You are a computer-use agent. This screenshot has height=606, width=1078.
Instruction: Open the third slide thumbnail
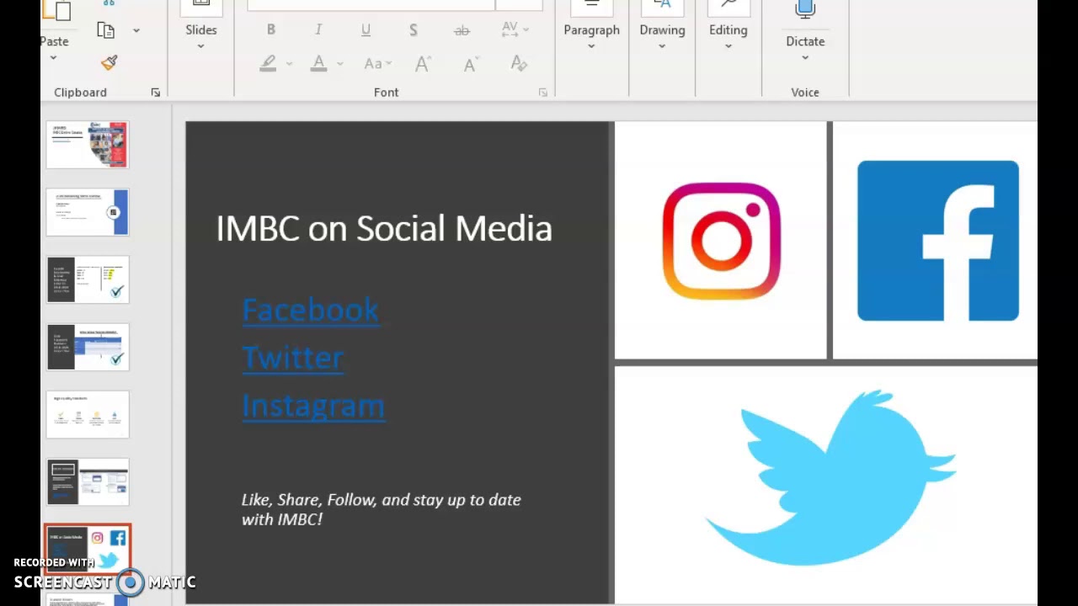tap(88, 279)
